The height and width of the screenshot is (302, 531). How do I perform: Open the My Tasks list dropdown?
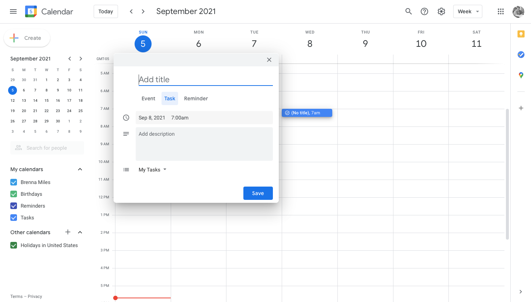pyautogui.click(x=152, y=170)
